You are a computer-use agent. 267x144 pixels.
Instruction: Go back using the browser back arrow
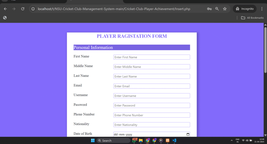coord(5,9)
